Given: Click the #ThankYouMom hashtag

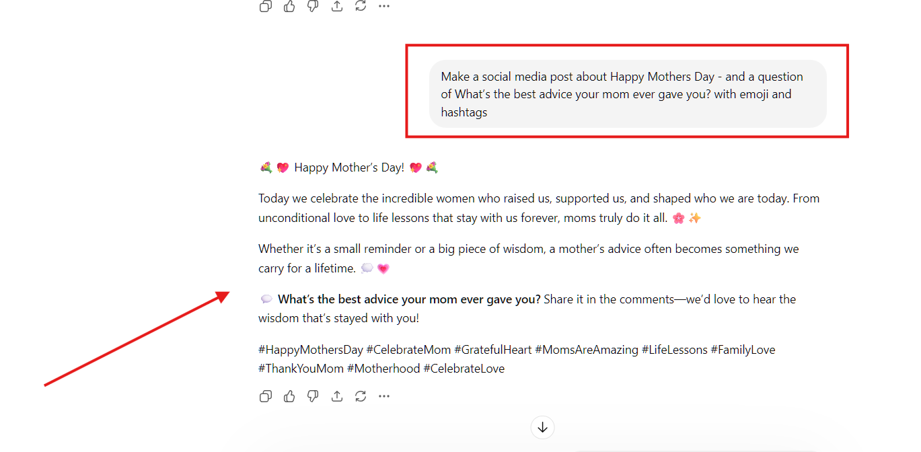Looking at the screenshot, I should pyautogui.click(x=300, y=369).
